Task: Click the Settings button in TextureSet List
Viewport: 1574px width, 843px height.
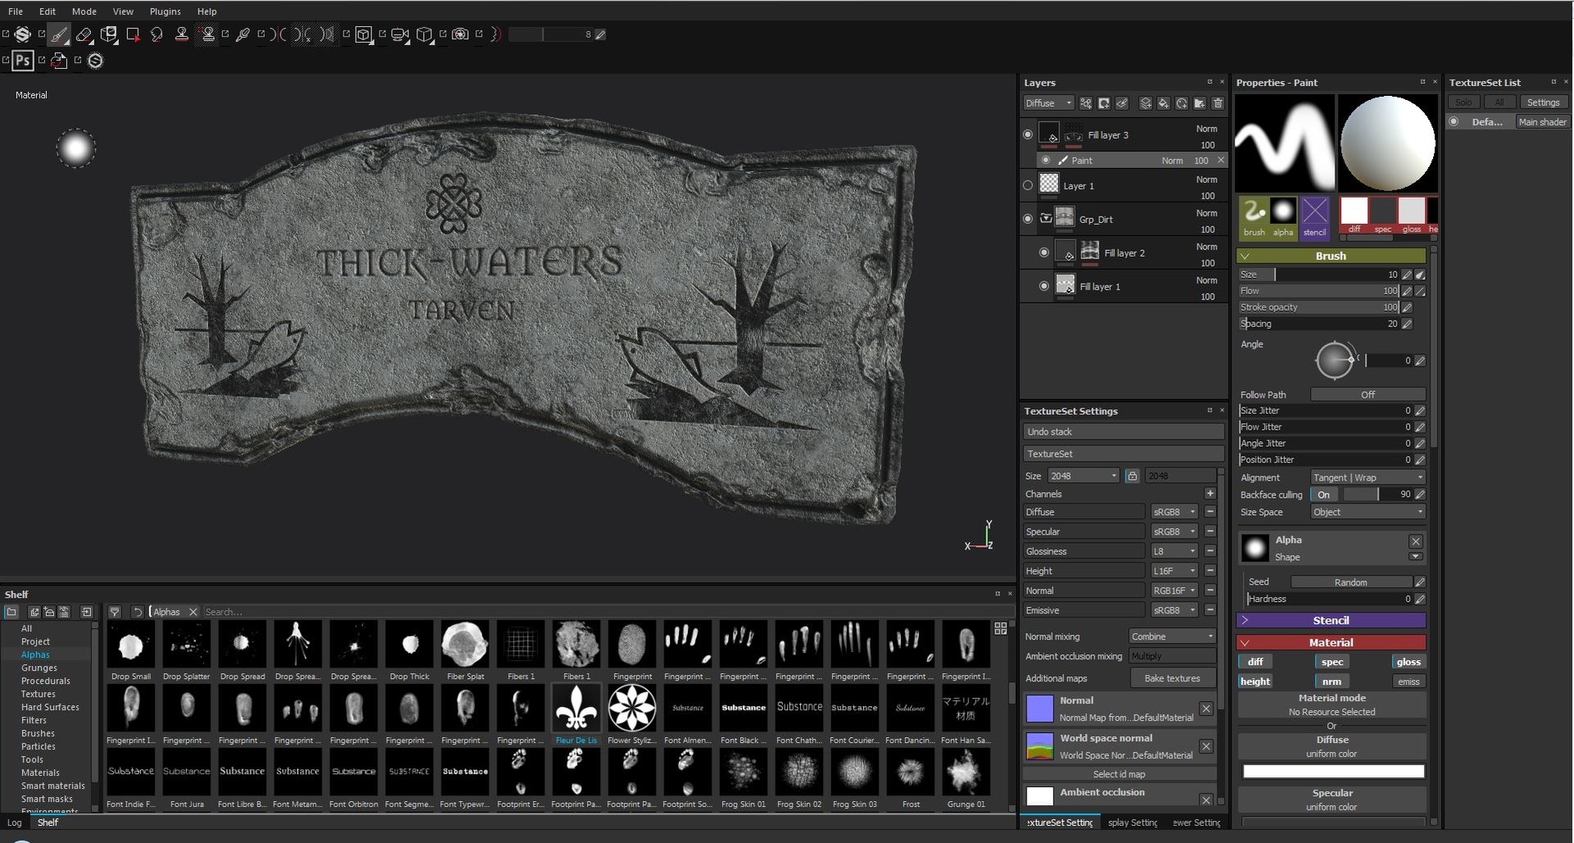Action: [1544, 101]
